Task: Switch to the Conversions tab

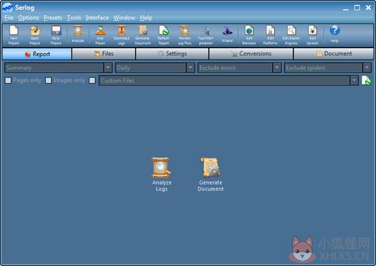Action: tap(251, 54)
